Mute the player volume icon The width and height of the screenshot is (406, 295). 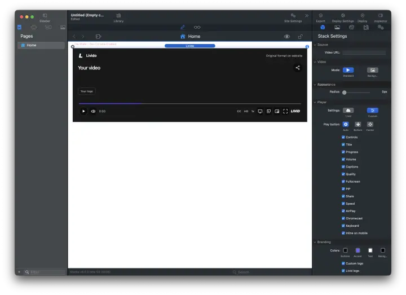[x=93, y=111]
